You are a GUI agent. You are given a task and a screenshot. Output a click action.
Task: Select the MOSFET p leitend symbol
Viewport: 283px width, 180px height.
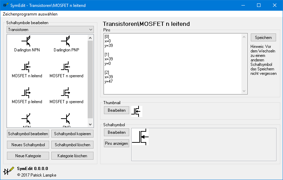click(27, 95)
